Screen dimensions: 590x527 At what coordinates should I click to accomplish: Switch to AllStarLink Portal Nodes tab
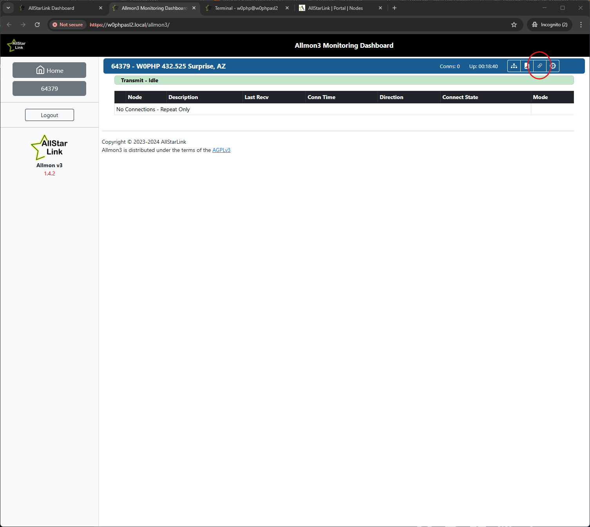click(x=335, y=8)
